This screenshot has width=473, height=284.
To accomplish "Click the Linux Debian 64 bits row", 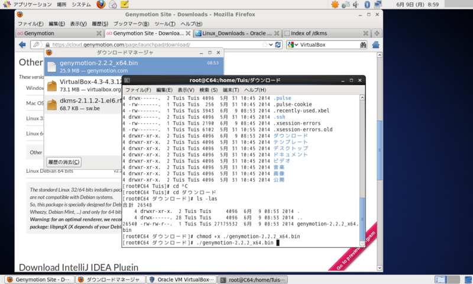I will 74,171.
